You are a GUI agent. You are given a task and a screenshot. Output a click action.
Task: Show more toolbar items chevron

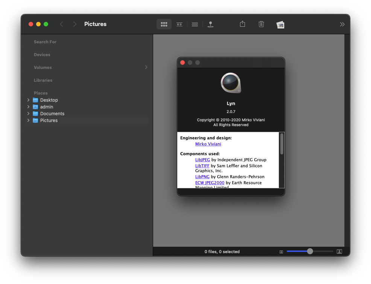pos(342,24)
